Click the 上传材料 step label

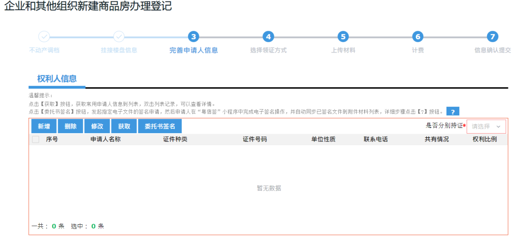click(x=343, y=50)
